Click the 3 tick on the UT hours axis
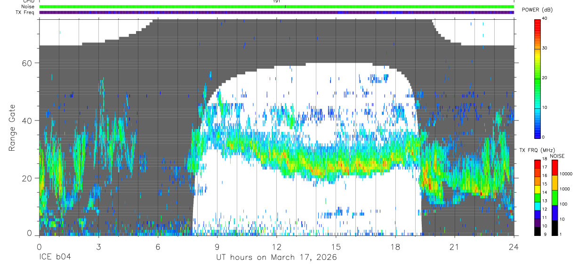 point(98,246)
